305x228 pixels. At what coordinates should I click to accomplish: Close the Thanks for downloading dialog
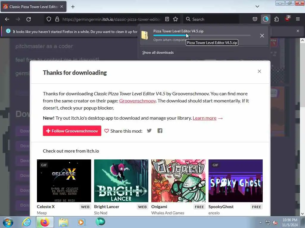259,71
